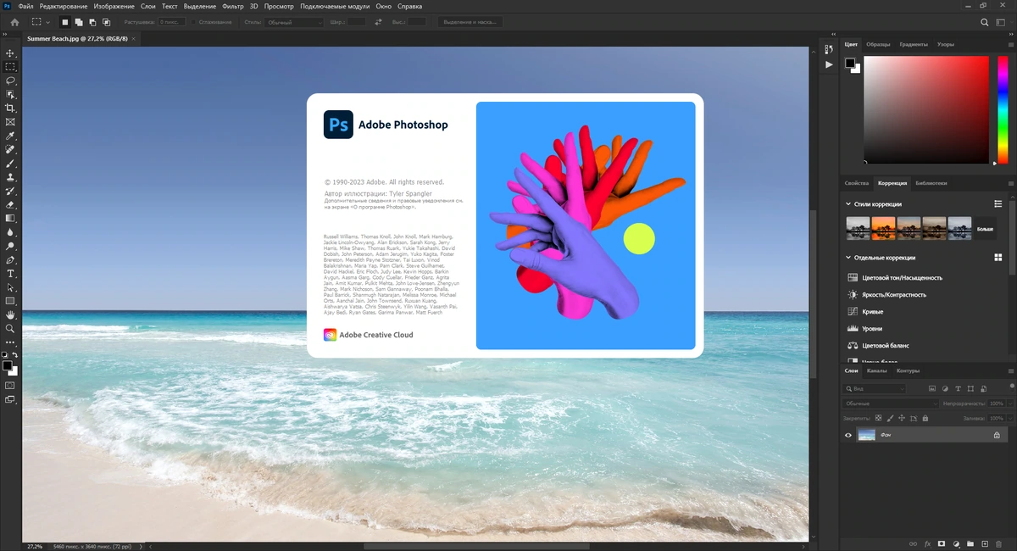Select the Frame tool

10,122
